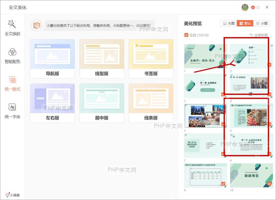This screenshot has height=200, width=276.
Task: Click the orange robot assistant icon
Action: coord(37,25)
